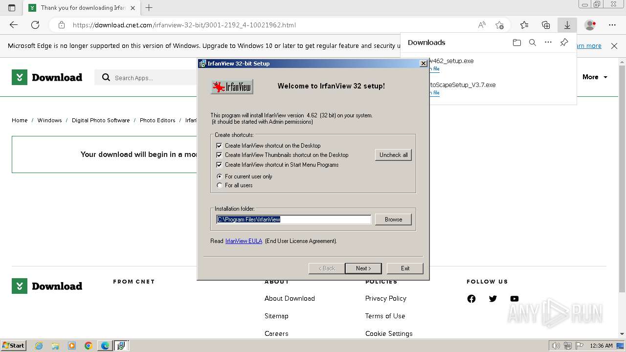Click Exit in the IrfanView setup
The height and width of the screenshot is (352, 626).
[x=405, y=268]
